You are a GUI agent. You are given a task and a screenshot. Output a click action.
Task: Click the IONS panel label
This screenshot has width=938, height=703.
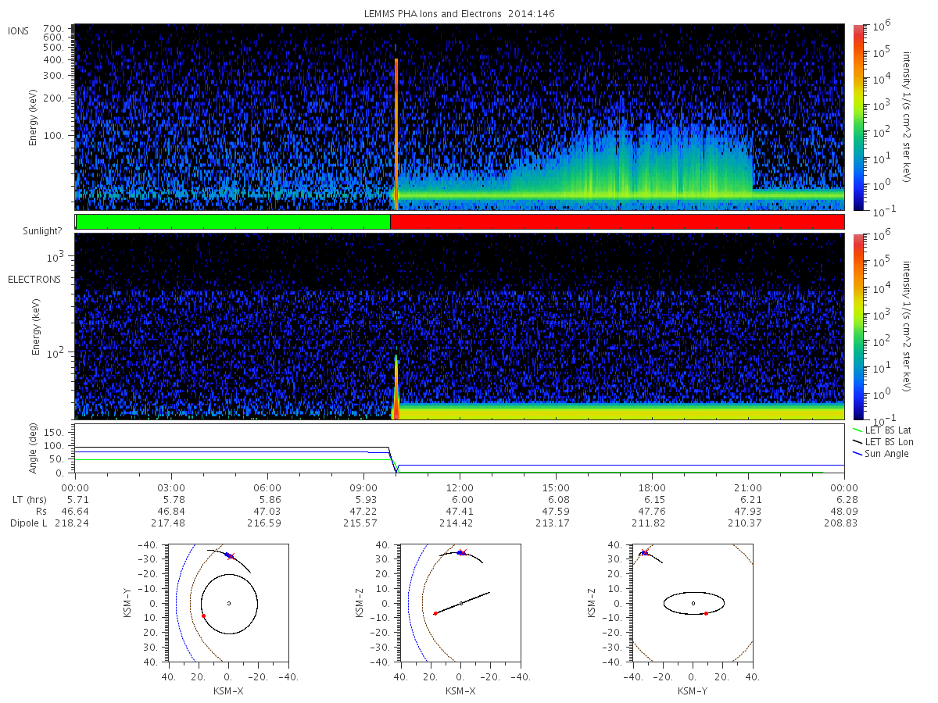19,30
